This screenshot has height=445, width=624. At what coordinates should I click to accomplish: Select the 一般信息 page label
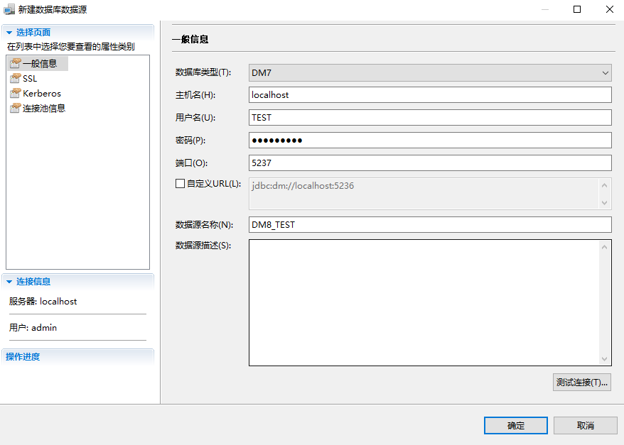pos(40,64)
